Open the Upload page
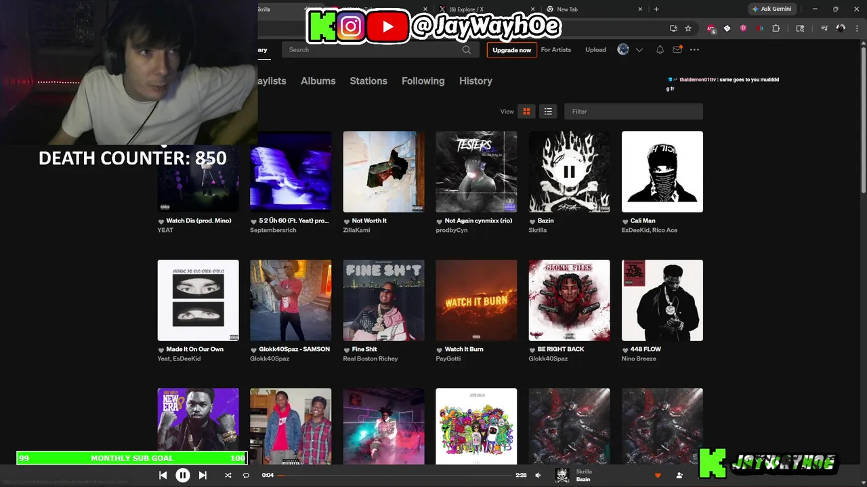This screenshot has height=487, width=867. tap(595, 50)
